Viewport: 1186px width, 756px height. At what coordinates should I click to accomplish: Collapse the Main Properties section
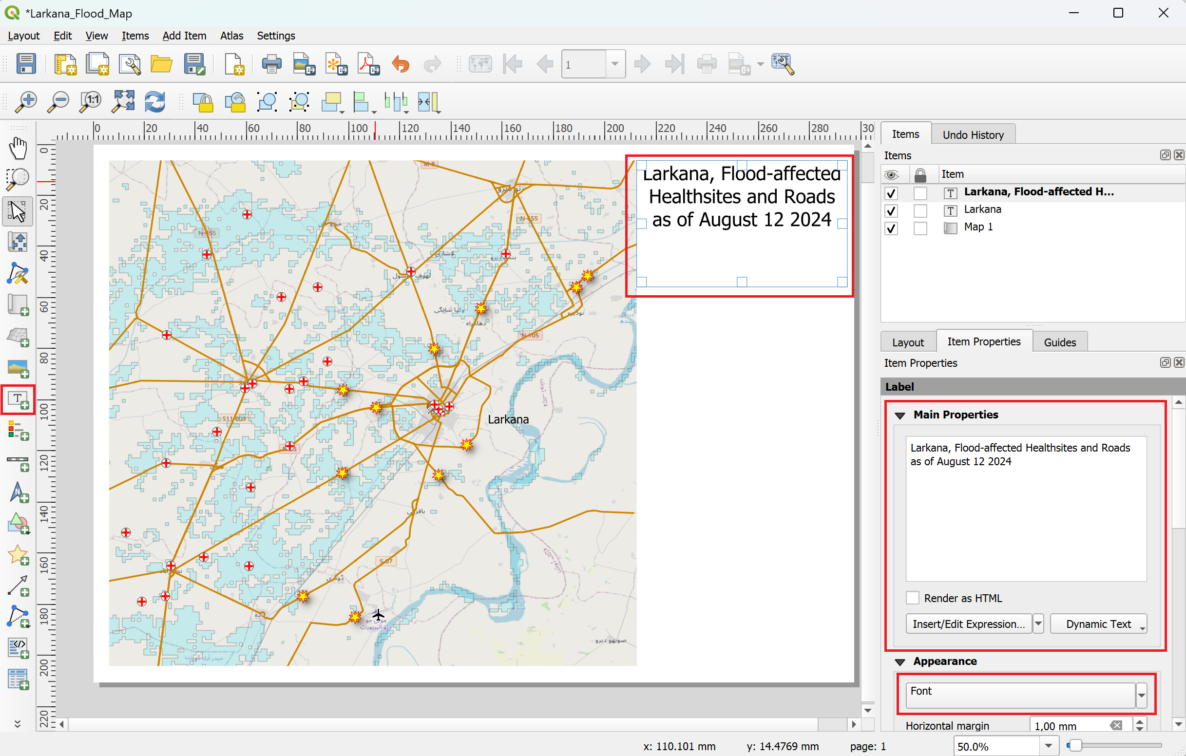click(900, 415)
